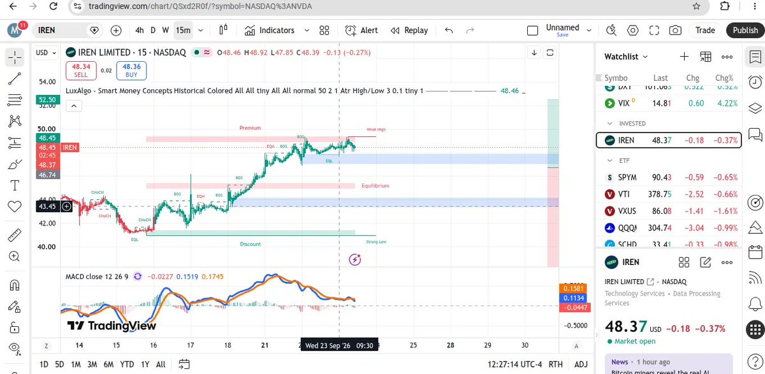Select the VTI watchlist row

(669, 194)
